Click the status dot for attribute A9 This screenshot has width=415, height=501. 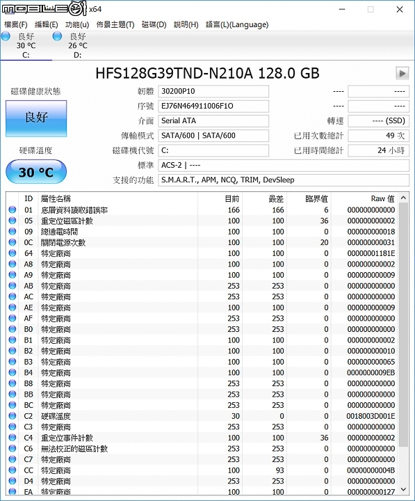tap(13, 275)
